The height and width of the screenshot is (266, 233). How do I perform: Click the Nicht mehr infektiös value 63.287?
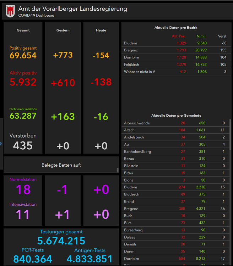click(x=23, y=116)
